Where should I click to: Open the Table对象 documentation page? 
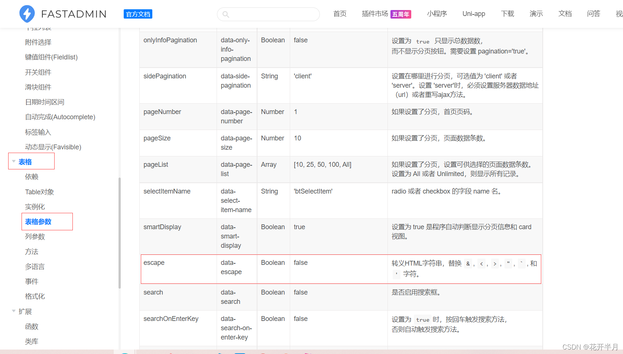tap(39, 192)
